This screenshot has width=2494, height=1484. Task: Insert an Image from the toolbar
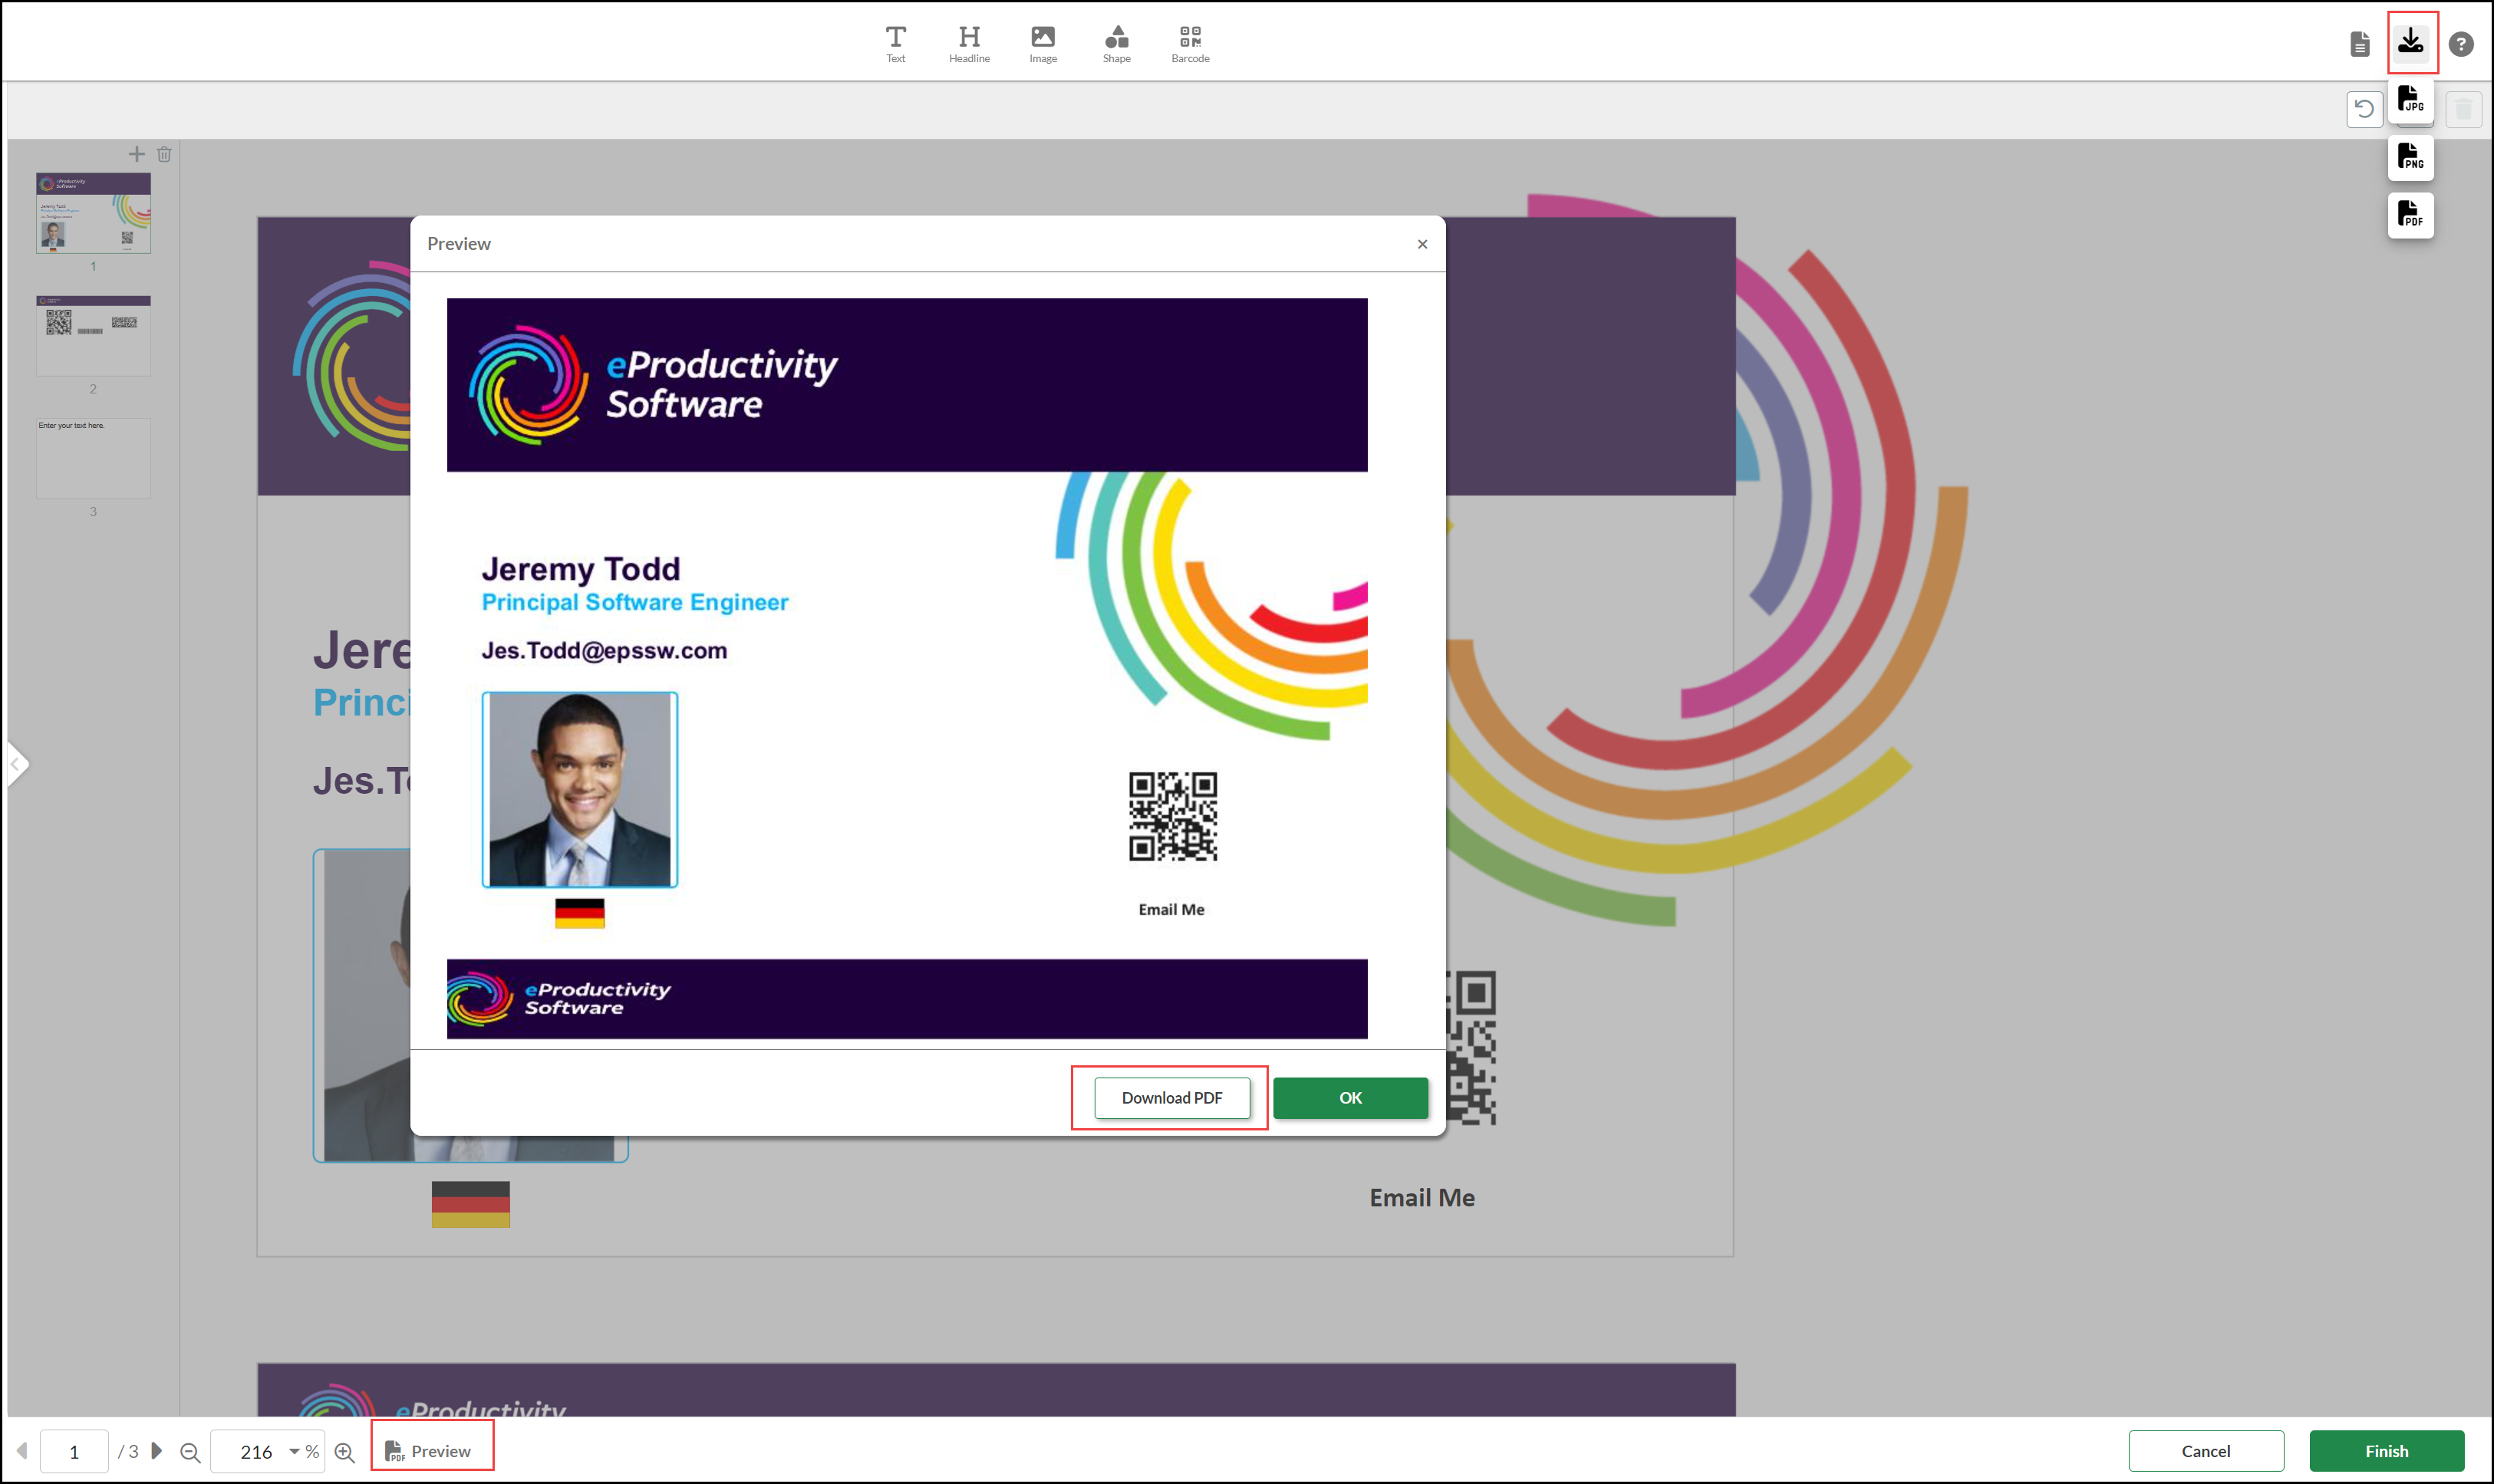(1042, 43)
